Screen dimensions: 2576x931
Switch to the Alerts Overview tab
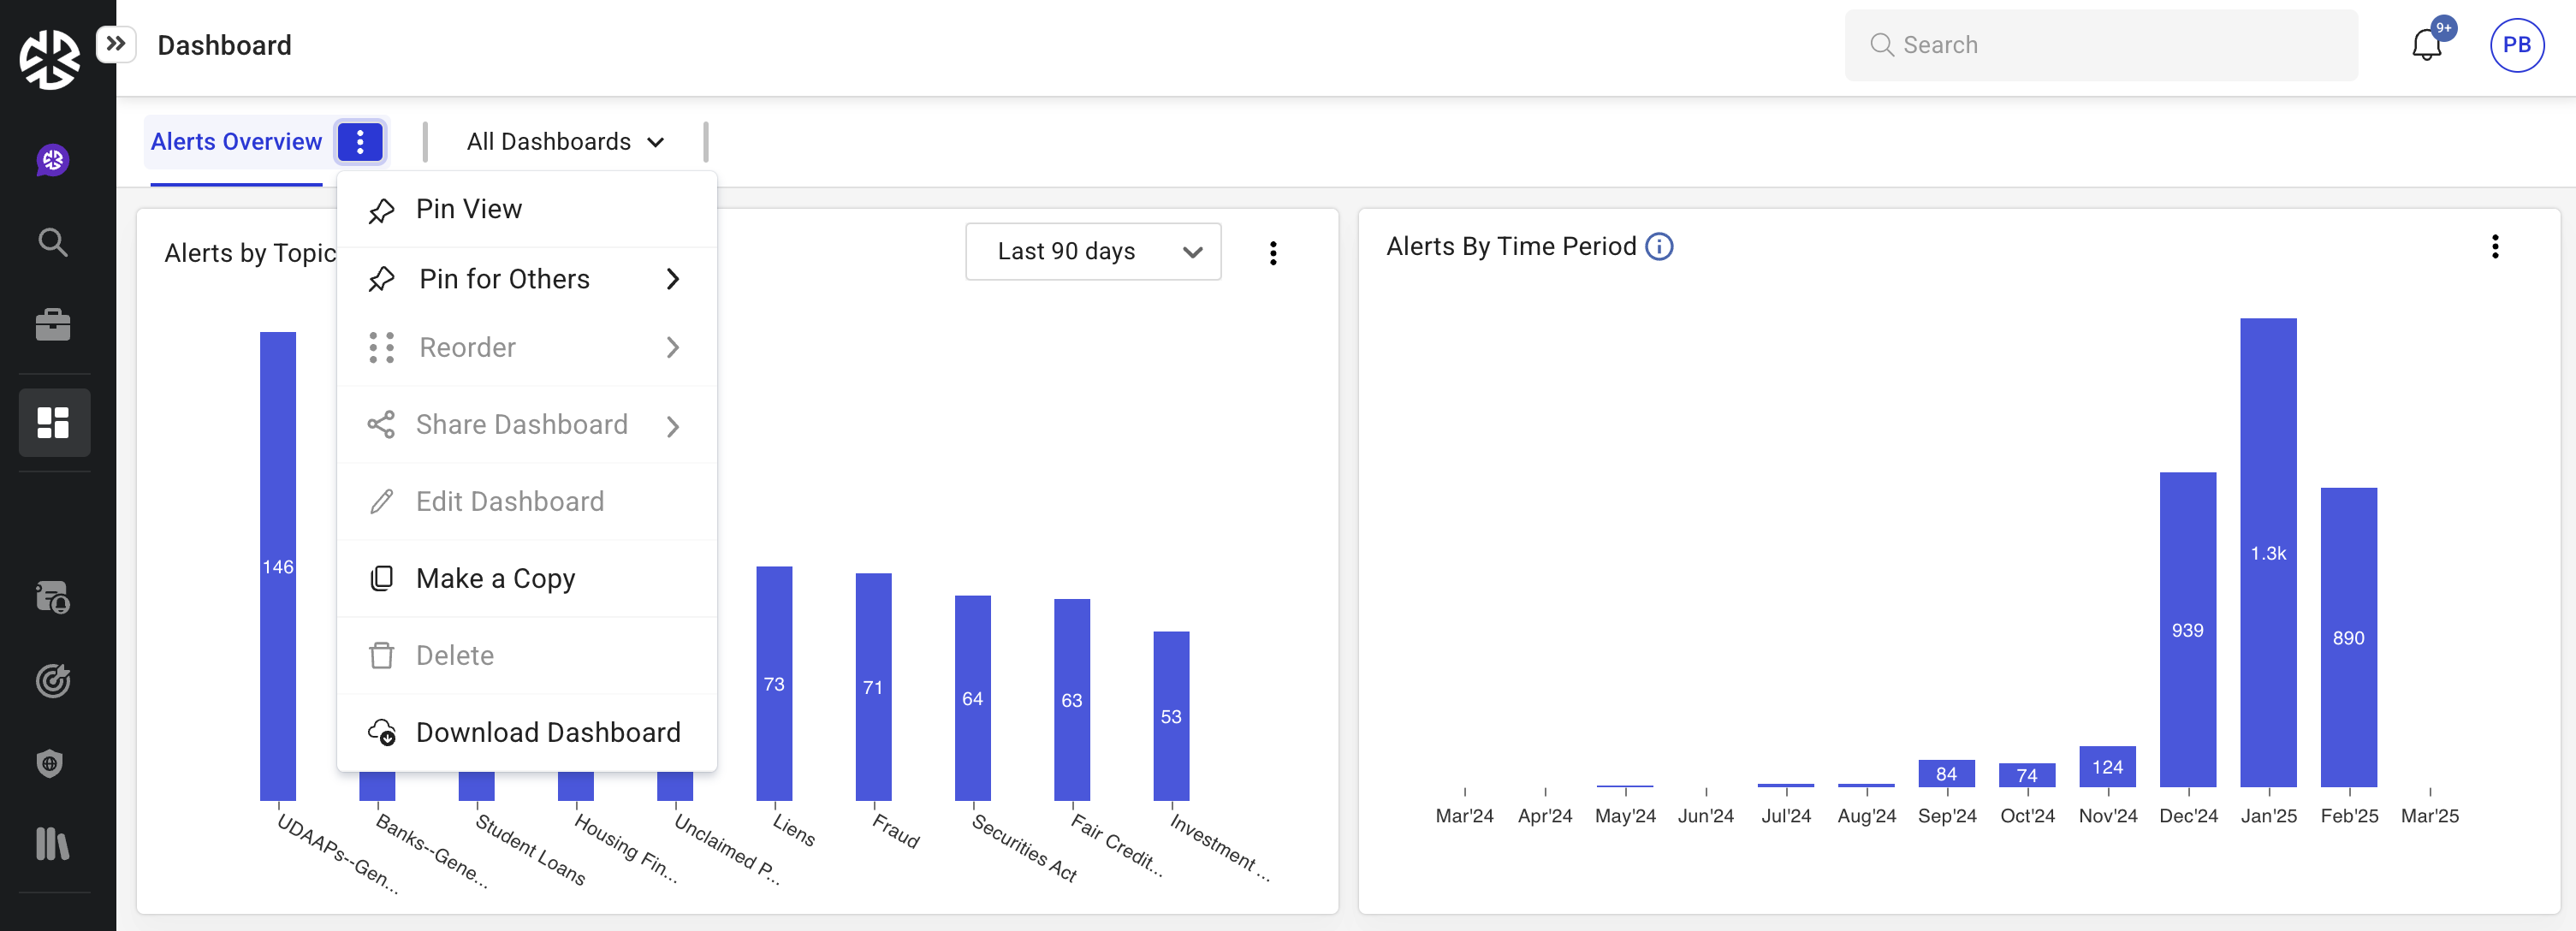[x=236, y=142]
